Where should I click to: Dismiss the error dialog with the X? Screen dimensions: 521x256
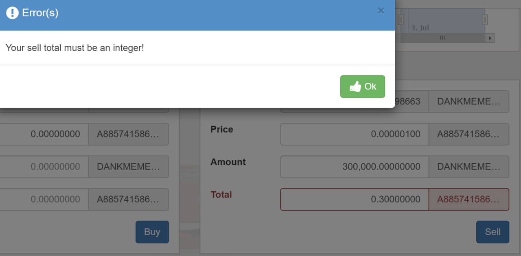click(381, 11)
